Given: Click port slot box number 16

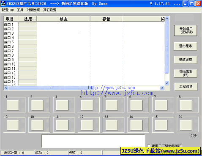Looking at the screenshot, I should pyautogui.click(x=186, y=125).
